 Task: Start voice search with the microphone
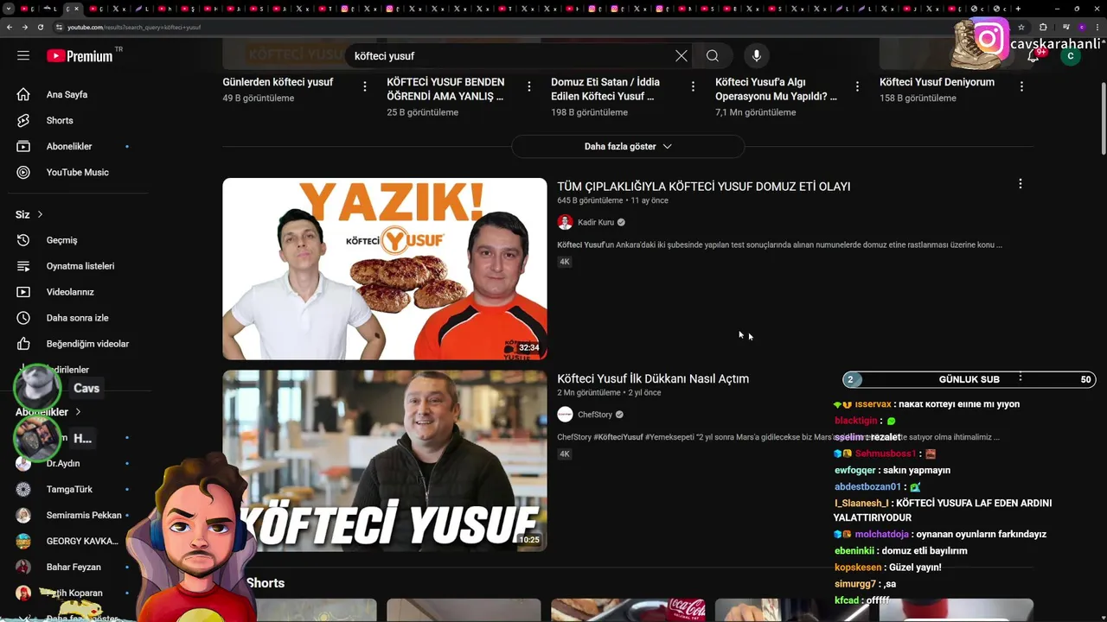pos(757,55)
